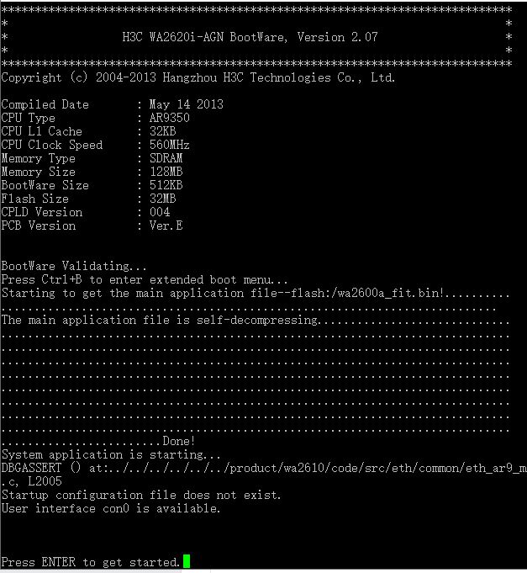
Task: Click the 'May 14 2013' compile date value
Action: [x=186, y=104]
